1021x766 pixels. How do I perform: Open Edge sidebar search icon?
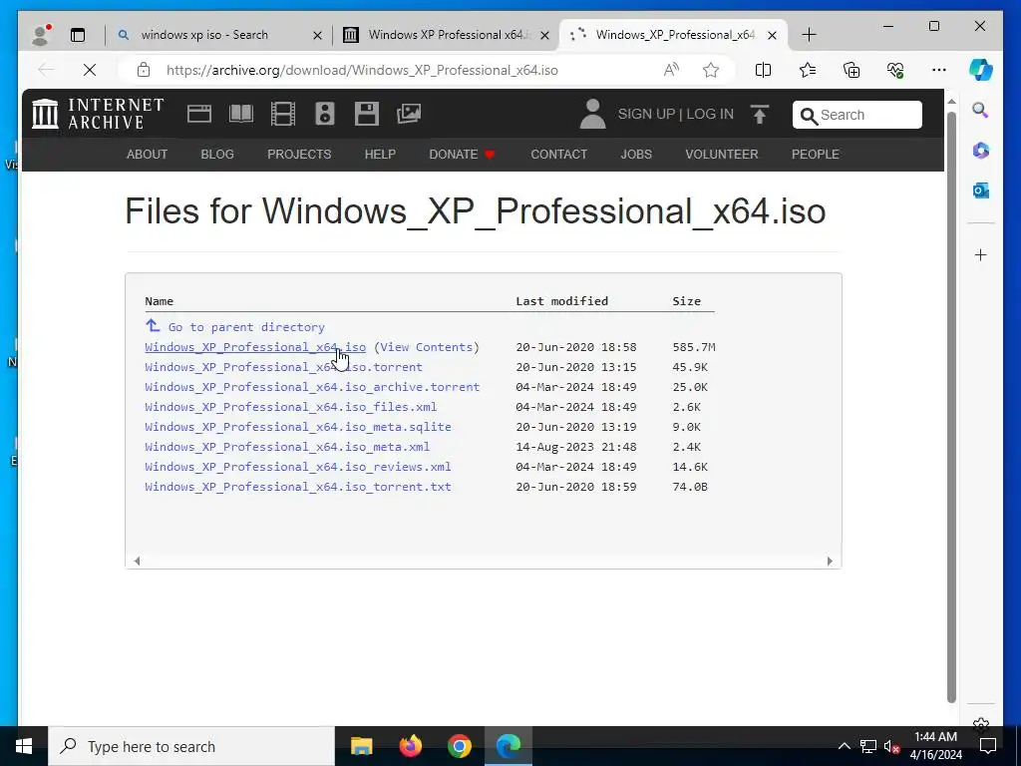(x=981, y=110)
